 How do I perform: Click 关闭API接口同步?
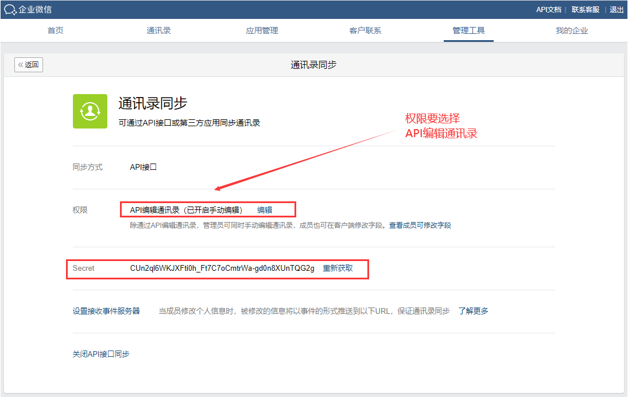click(x=101, y=354)
